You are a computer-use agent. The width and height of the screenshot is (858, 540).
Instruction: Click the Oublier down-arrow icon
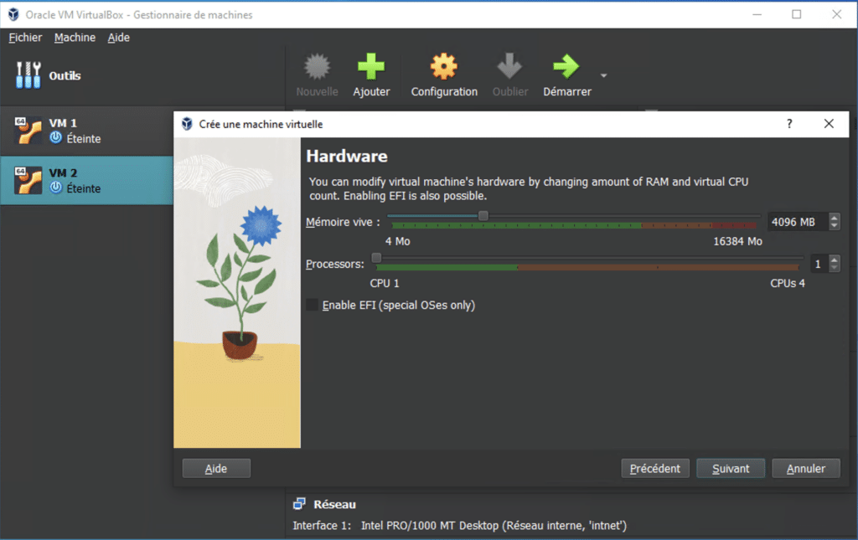point(509,66)
